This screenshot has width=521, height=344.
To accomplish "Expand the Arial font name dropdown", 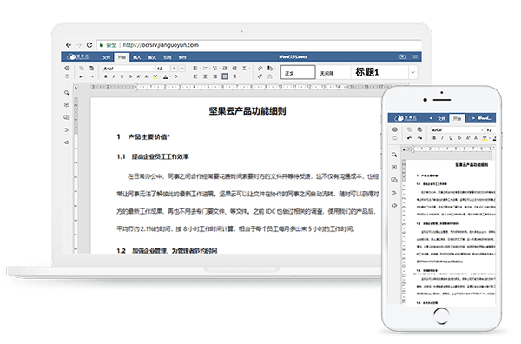I will tap(129, 69).
